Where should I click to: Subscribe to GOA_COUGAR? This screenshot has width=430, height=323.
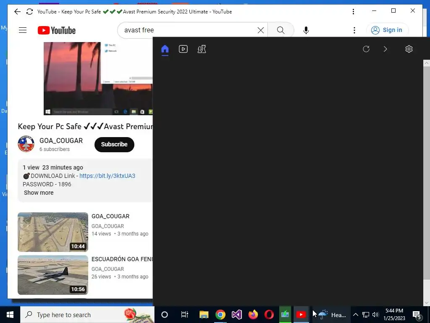coord(114,145)
